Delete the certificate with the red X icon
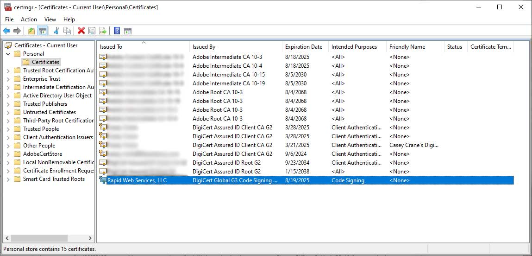 [x=81, y=31]
